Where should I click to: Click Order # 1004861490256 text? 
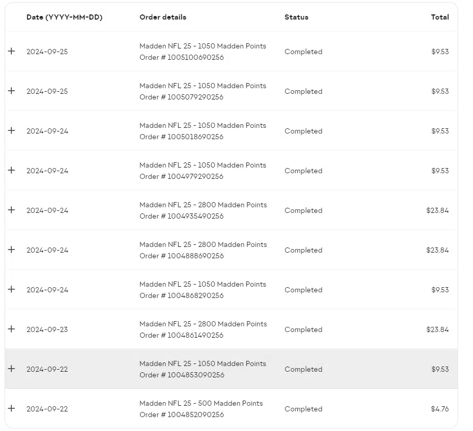[181, 335]
